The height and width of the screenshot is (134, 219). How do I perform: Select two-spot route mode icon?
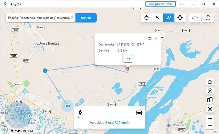click(x=157, y=18)
